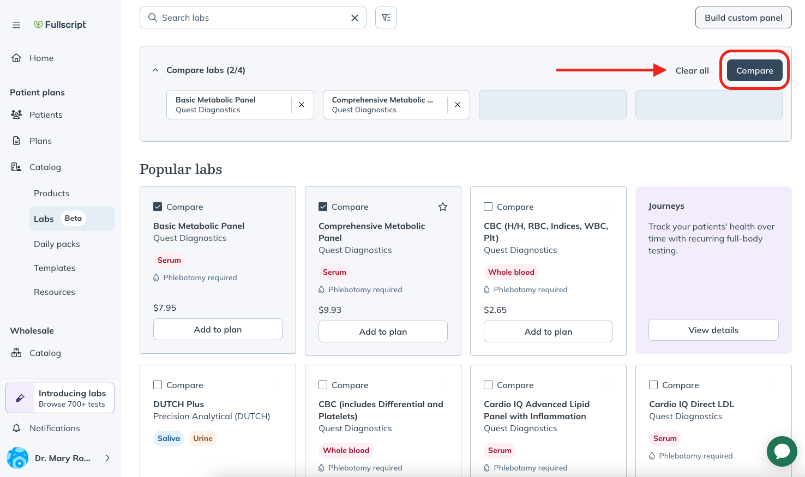The height and width of the screenshot is (477, 805).
Task: Remove Comprehensive Metabolic Panel from comparison
Action: click(458, 105)
